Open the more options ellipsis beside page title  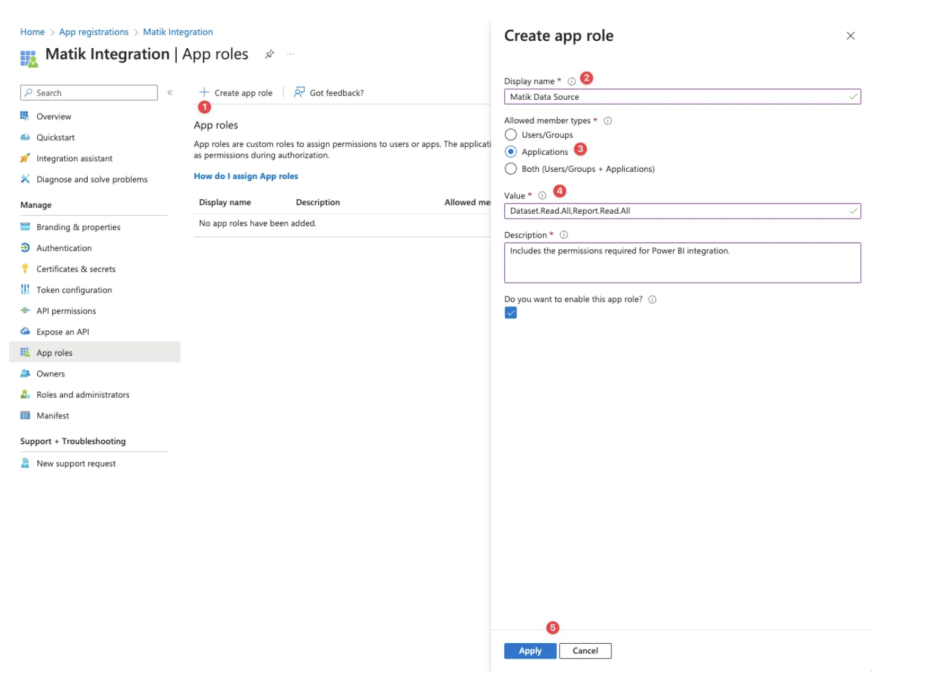point(291,54)
